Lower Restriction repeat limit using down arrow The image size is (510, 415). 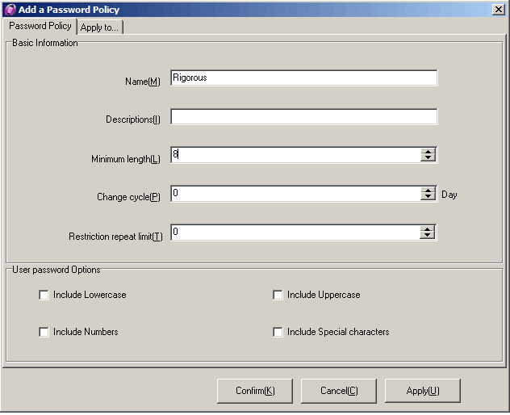click(x=428, y=236)
